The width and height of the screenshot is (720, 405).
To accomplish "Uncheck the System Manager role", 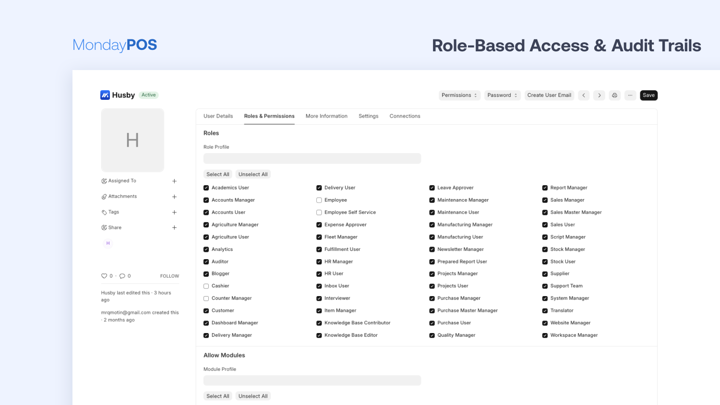I will [545, 298].
